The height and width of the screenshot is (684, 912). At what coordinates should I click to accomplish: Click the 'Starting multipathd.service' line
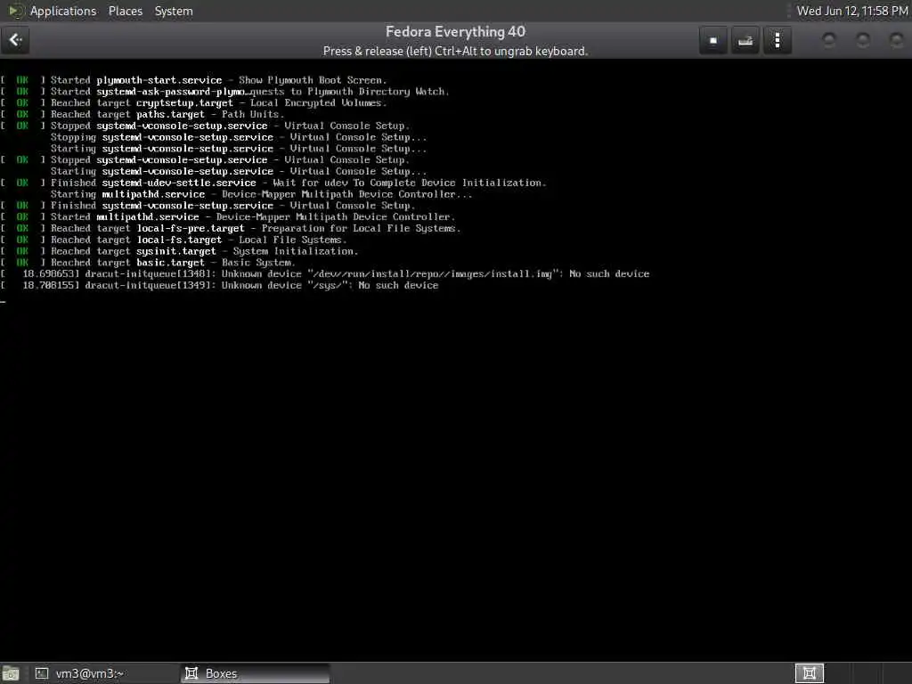pos(261,194)
